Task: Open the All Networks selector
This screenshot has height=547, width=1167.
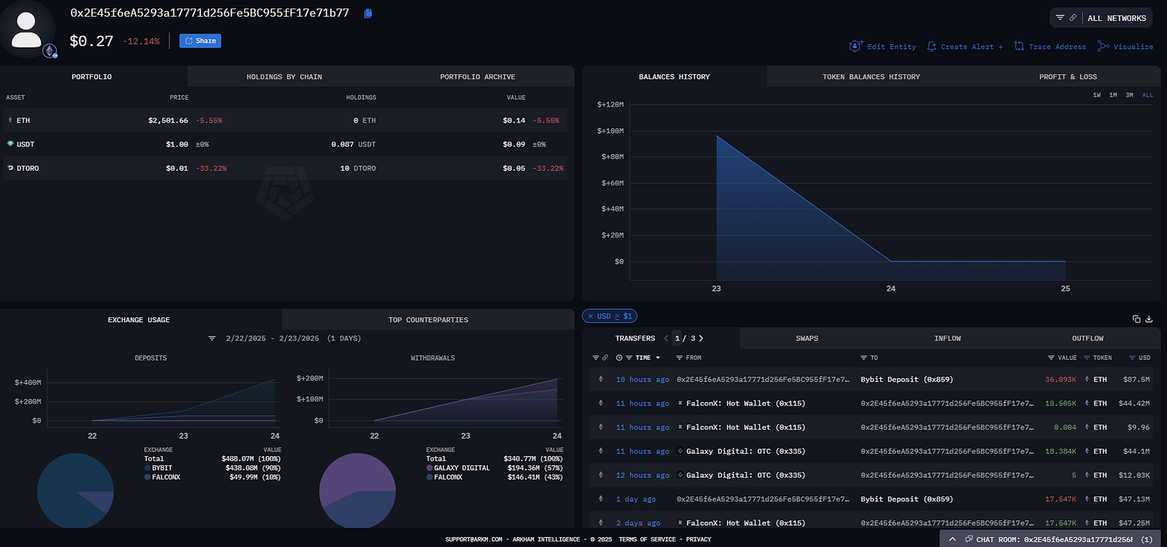Action: (x=1116, y=17)
